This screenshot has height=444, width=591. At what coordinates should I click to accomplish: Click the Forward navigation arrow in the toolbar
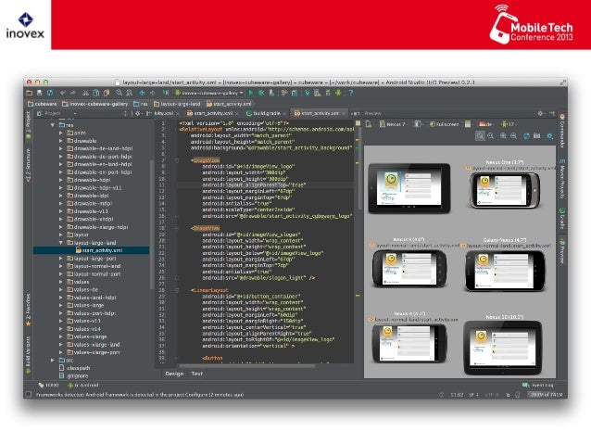click(x=152, y=93)
